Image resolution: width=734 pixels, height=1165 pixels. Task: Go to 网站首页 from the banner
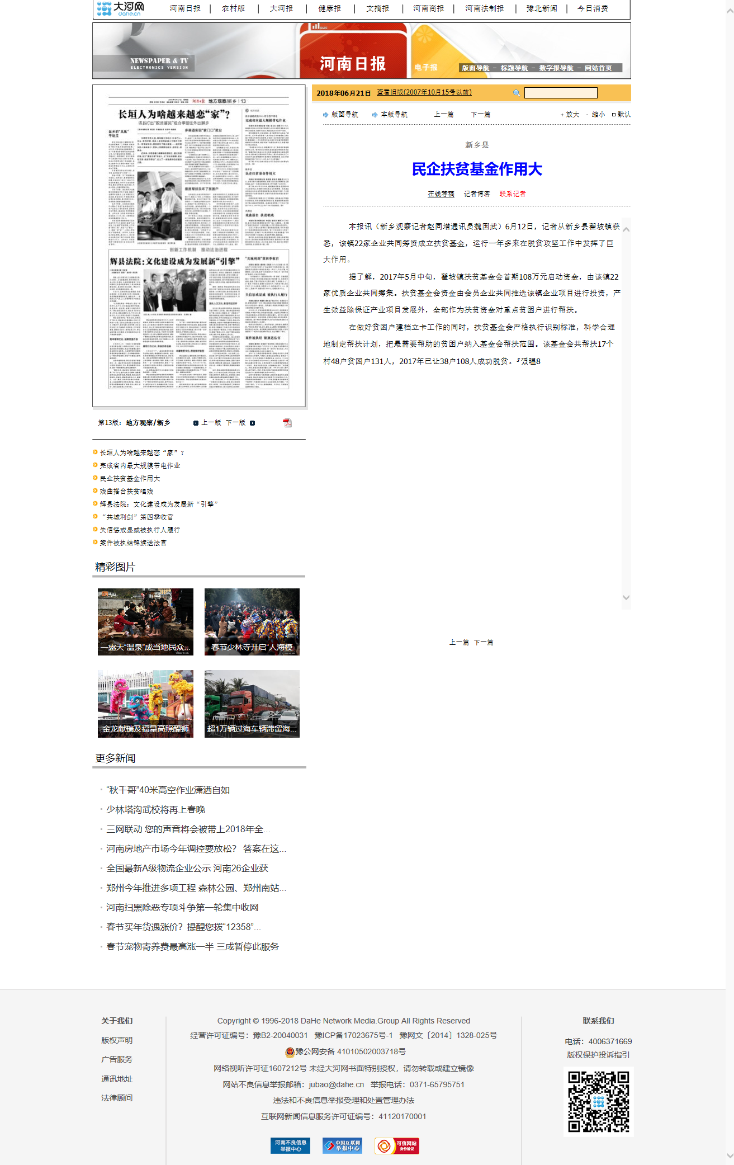(x=598, y=68)
